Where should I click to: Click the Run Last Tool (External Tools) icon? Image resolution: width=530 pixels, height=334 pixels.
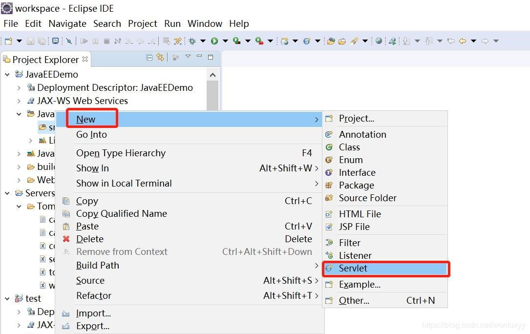(x=259, y=41)
